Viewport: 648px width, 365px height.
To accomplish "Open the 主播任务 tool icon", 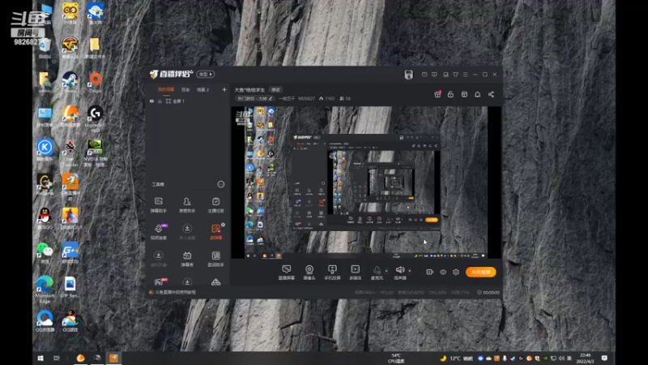I will pyautogui.click(x=215, y=205).
